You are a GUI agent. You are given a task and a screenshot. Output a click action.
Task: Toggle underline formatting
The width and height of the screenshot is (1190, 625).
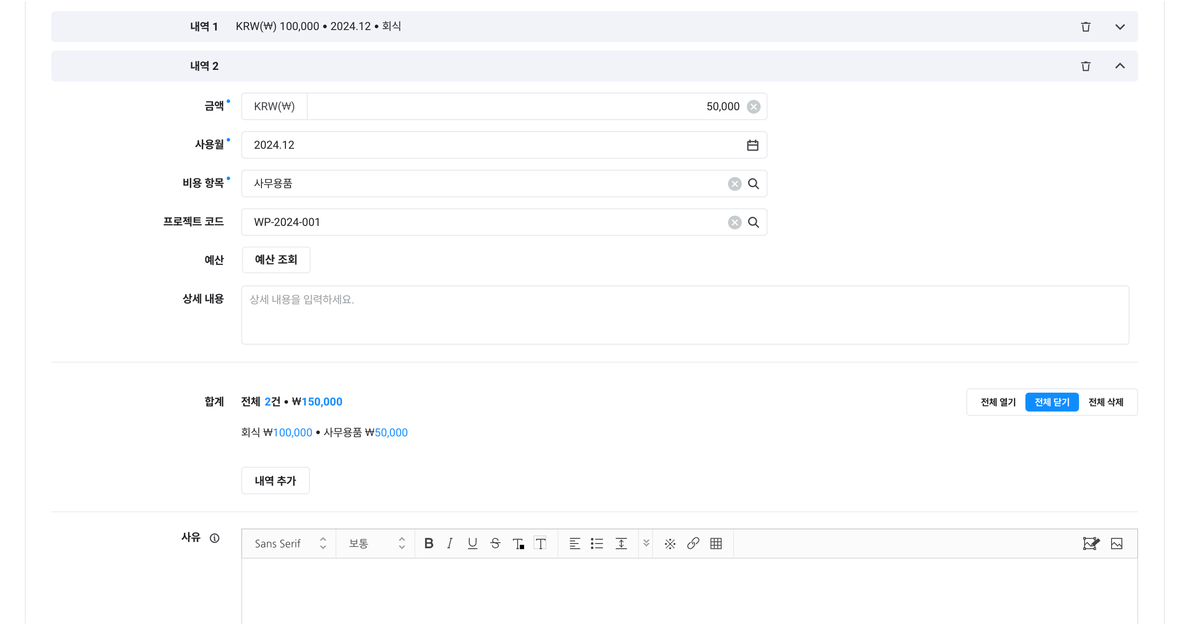[472, 543]
